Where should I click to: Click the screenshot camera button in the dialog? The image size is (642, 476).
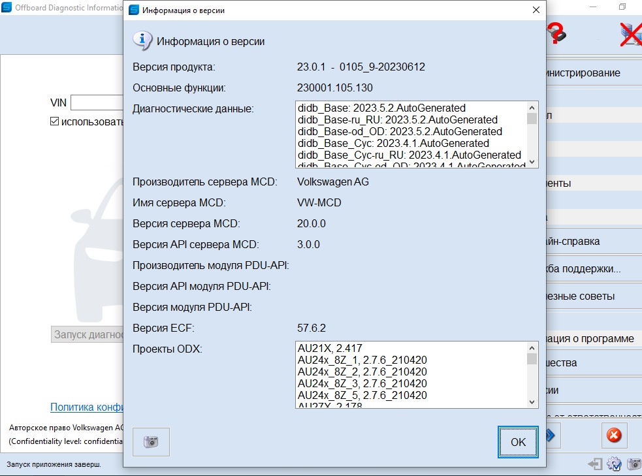[x=151, y=442]
